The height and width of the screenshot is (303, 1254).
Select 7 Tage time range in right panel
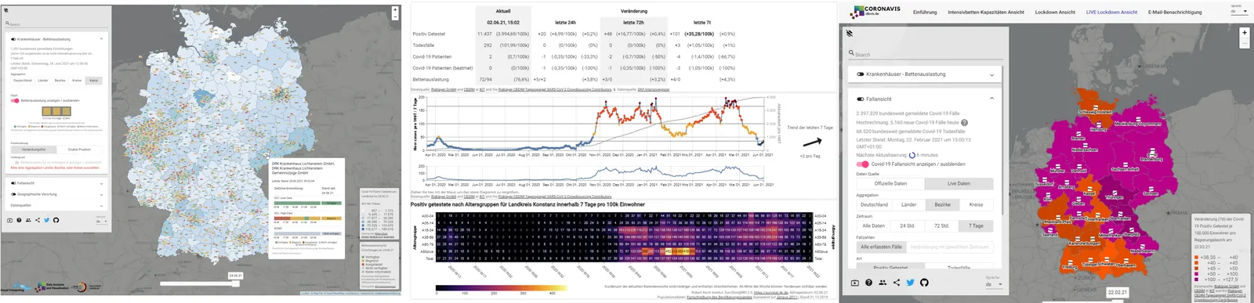pos(976,225)
